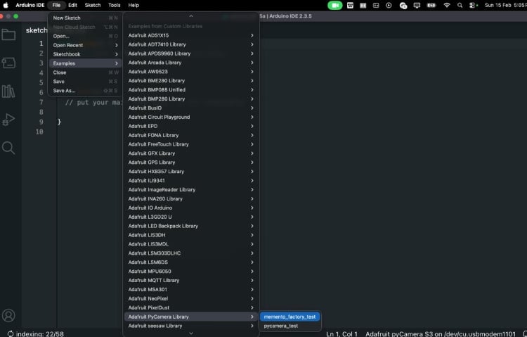Click scroll-up arrow atop examples list
Screen dimensions: 527x337
click(191, 16)
